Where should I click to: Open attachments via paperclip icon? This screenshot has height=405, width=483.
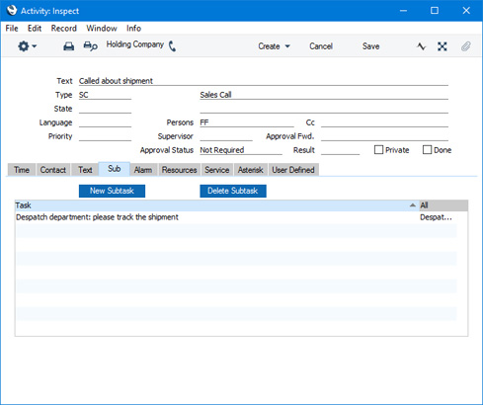(x=465, y=46)
